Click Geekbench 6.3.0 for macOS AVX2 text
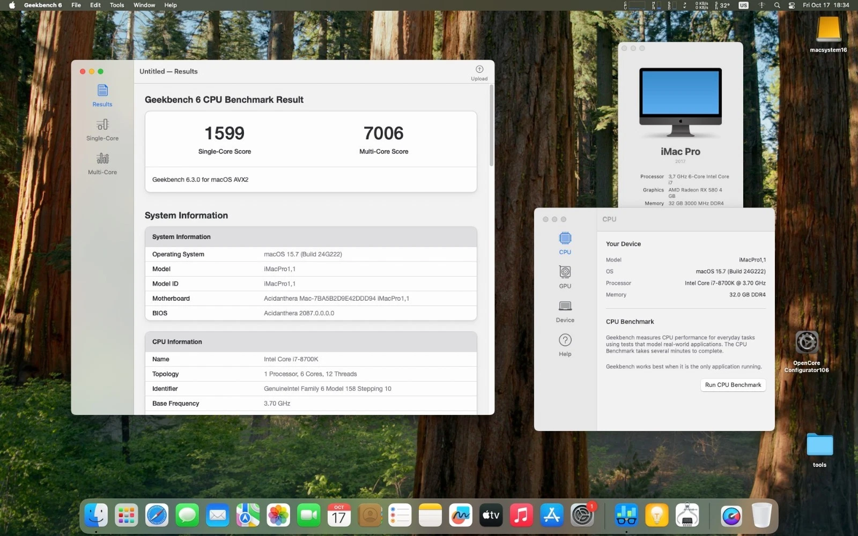Screen dimensions: 858x536 coord(200,180)
